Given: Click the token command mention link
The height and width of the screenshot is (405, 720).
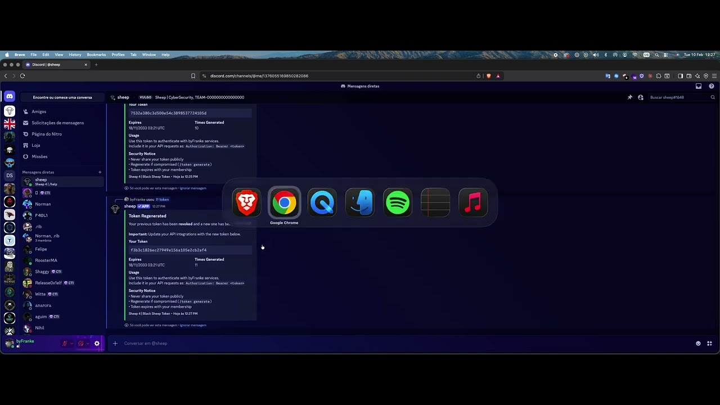Looking at the screenshot, I should (x=162, y=199).
